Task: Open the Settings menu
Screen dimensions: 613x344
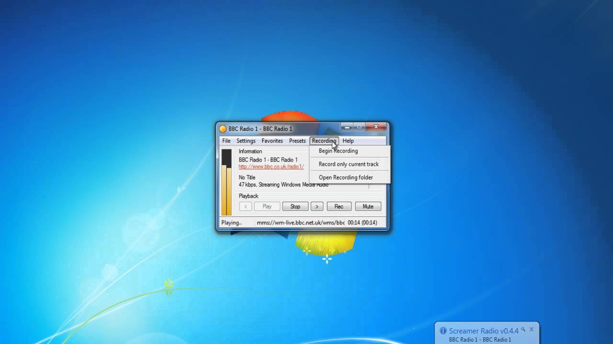Action: (x=246, y=141)
